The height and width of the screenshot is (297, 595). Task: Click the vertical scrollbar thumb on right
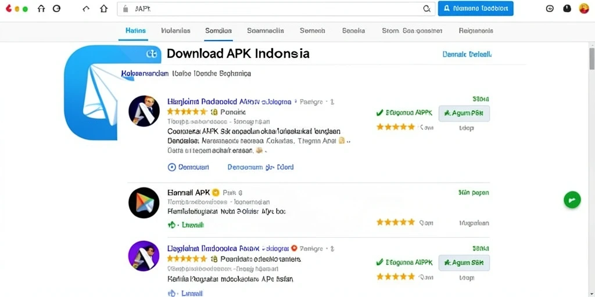tap(592, 59)
